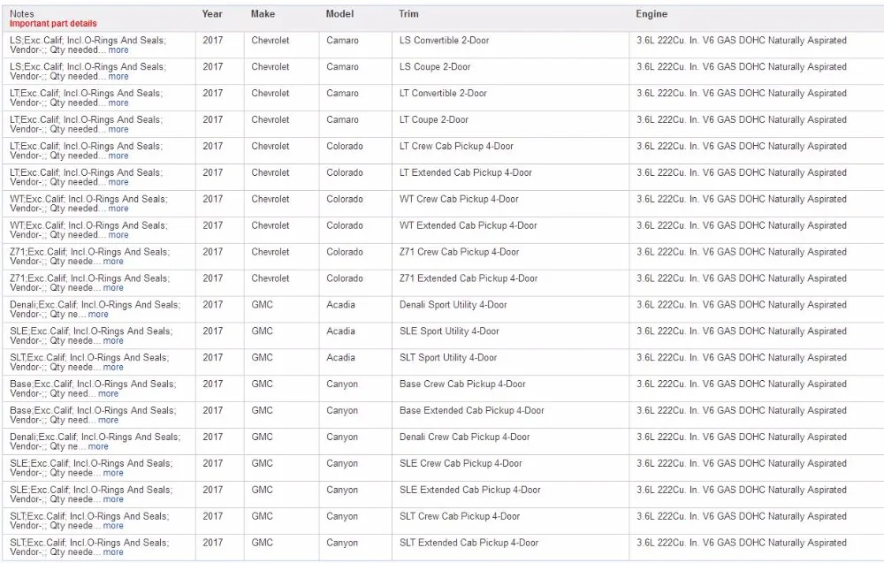Click the 'Year' column header

212,14
